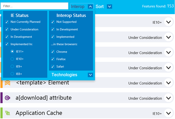
Task: Uncheck Not Supported under Interop Status
Action: click(53, 22)
